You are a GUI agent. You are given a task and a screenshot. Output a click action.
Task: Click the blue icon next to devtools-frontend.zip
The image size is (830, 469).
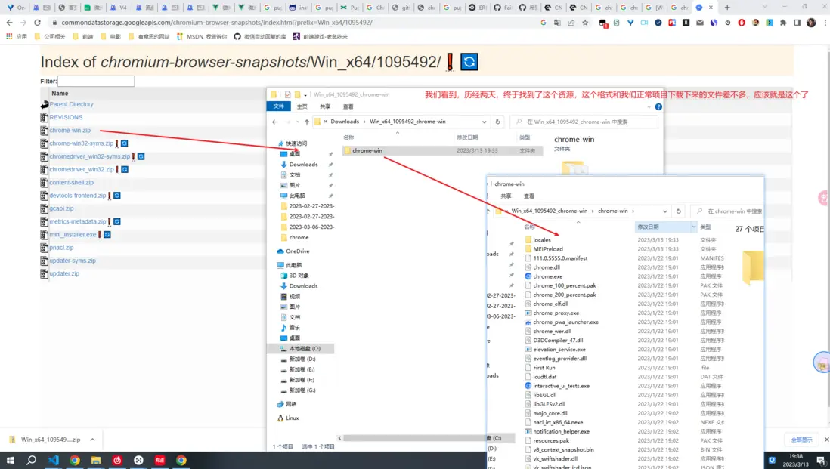(117, 196)
